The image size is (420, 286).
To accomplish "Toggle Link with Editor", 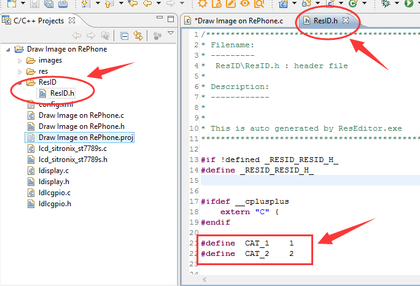I will coord(138,36).
